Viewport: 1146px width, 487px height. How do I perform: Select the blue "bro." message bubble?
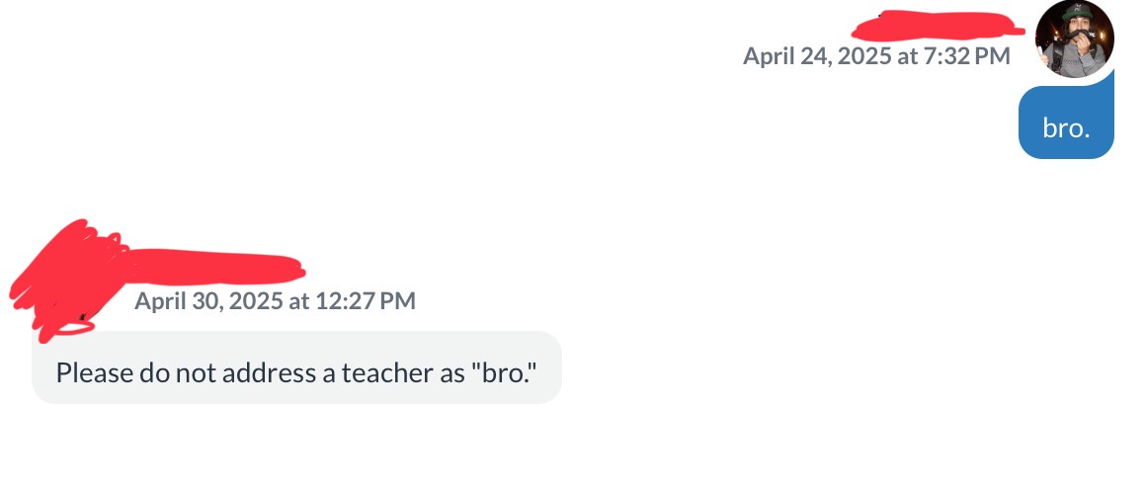point(1065,123)
